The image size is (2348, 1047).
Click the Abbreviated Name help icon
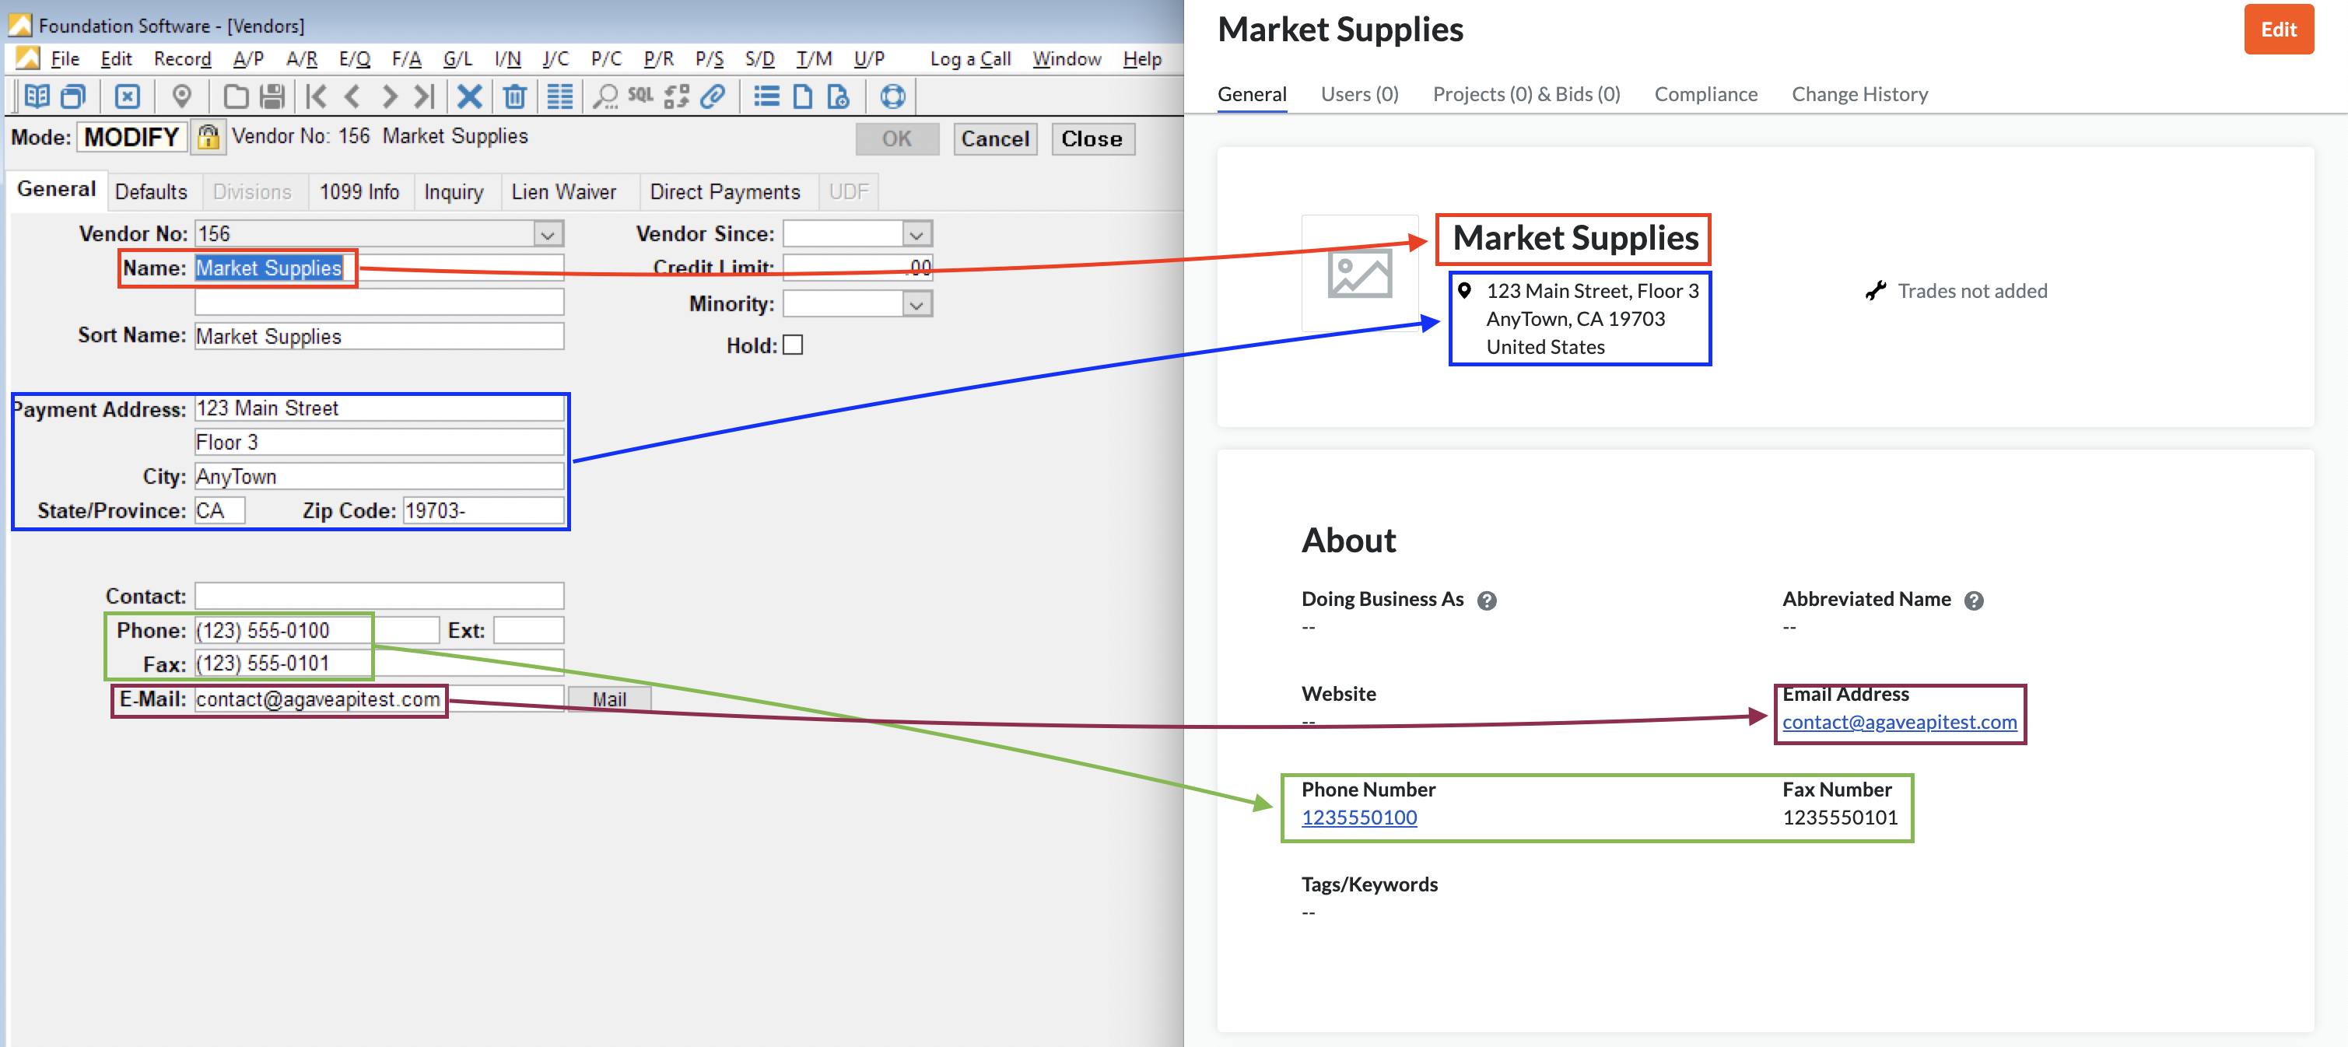(1973, 601)
